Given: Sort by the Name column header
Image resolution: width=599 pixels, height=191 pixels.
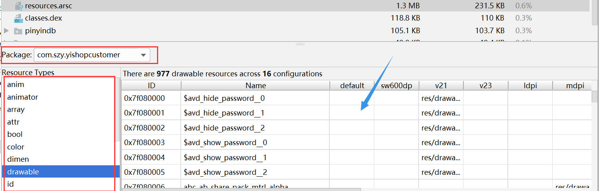Looking at the screenshot, I should (x=256, y=85).
